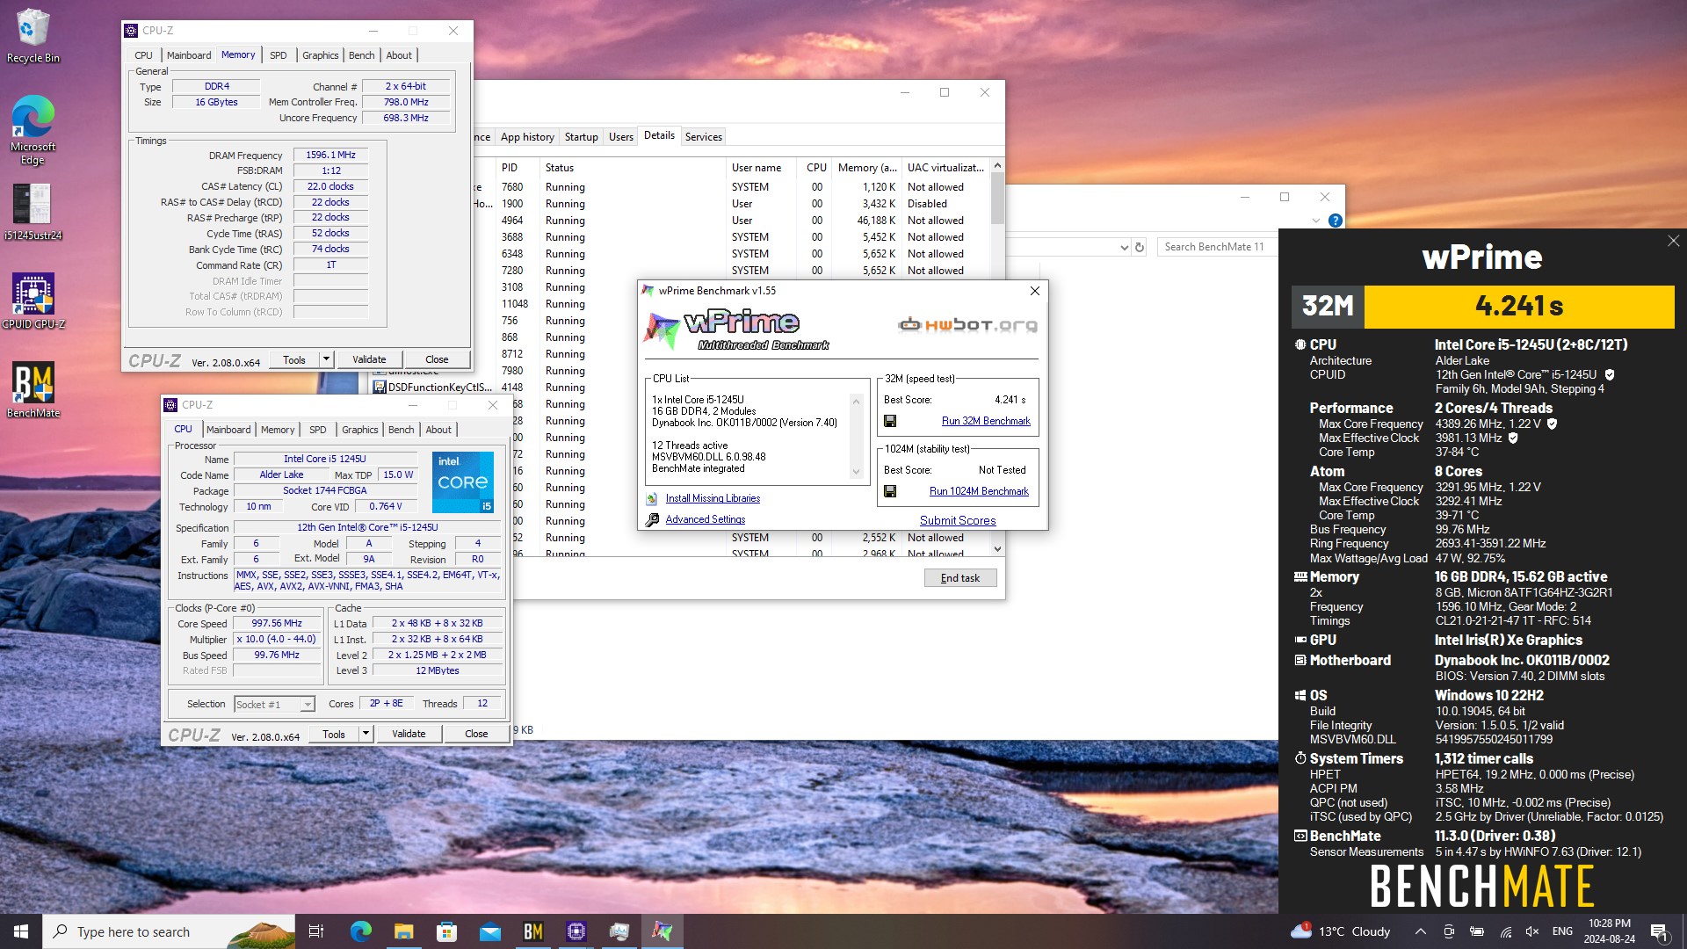This screenshot has height=949, width=1687.
Task: Select Startup tab in Task Manager
Action: [581, 137]
